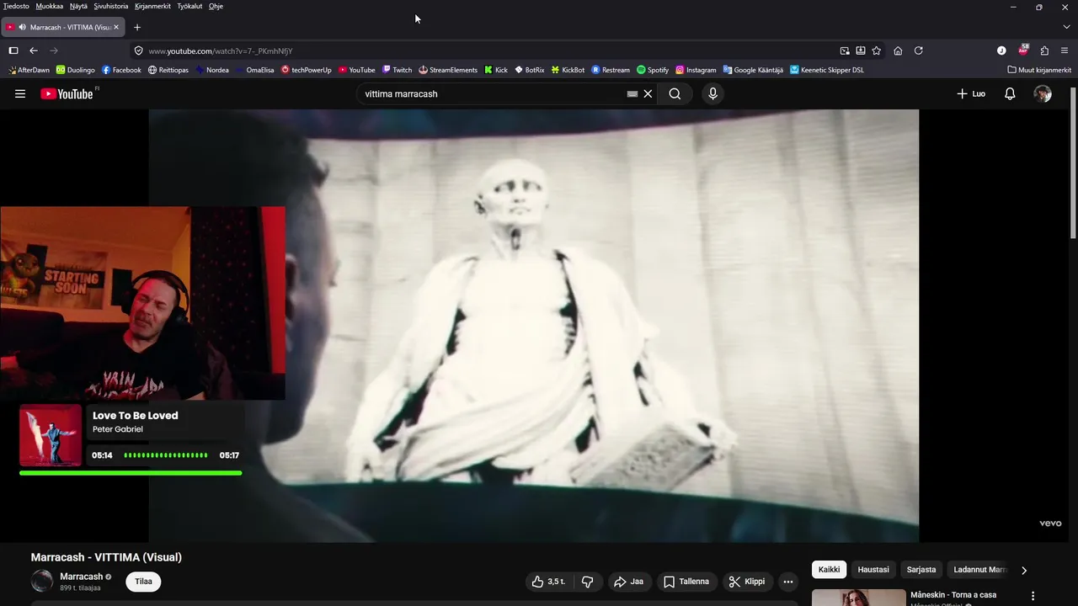Select the Haustasi filter chip
1078x606 pixels.
click(873, 570)
